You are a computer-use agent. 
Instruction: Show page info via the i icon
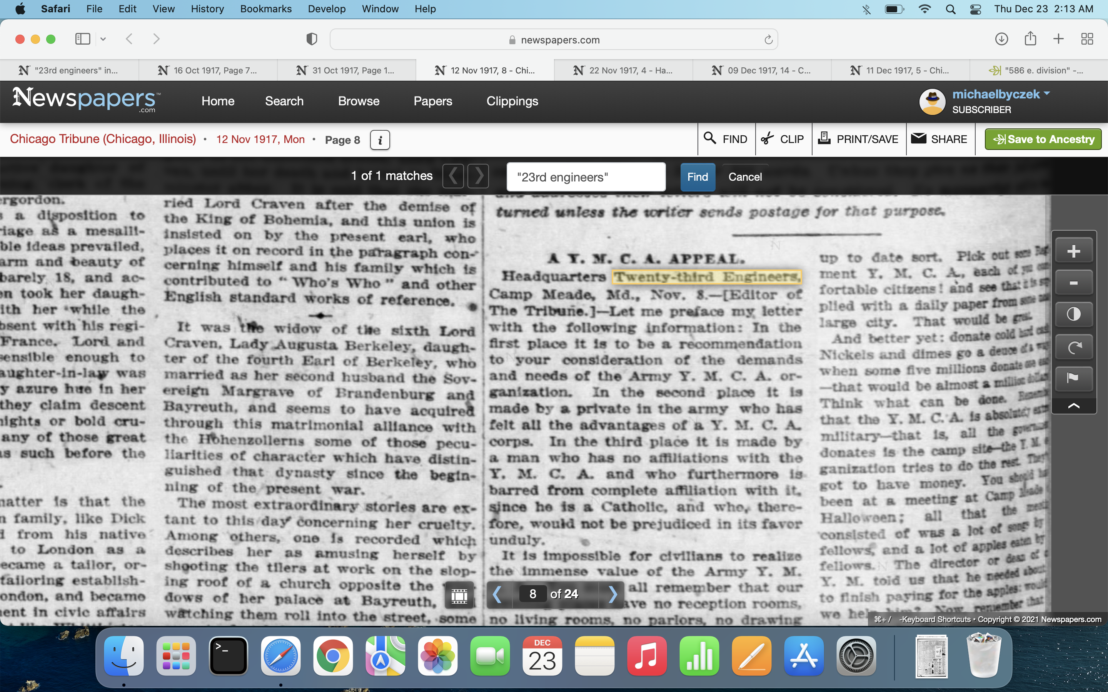pyautogui.click(x=380, y=140)
